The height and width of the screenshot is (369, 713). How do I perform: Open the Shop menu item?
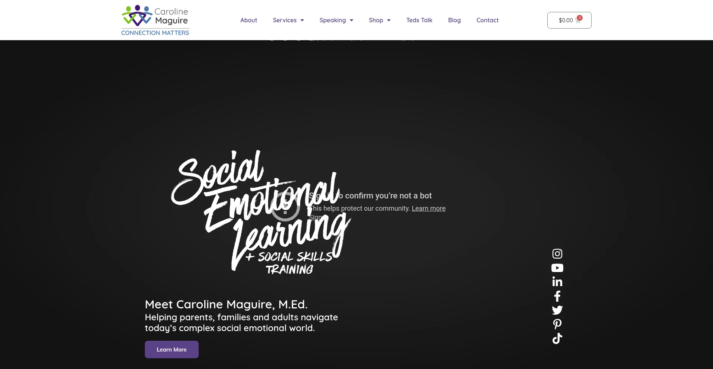point(376,20)
